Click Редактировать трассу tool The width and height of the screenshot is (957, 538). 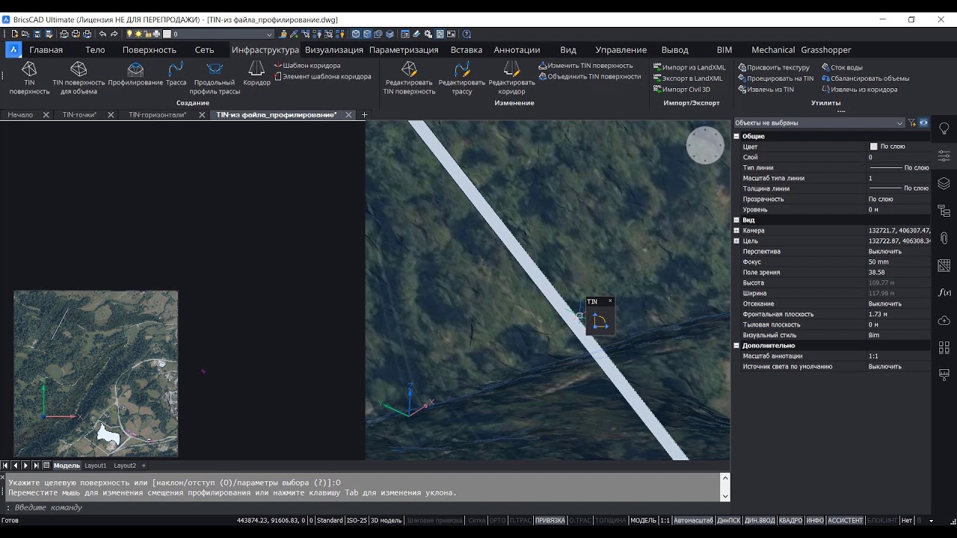pyautogui.click(x=462, y=78)
